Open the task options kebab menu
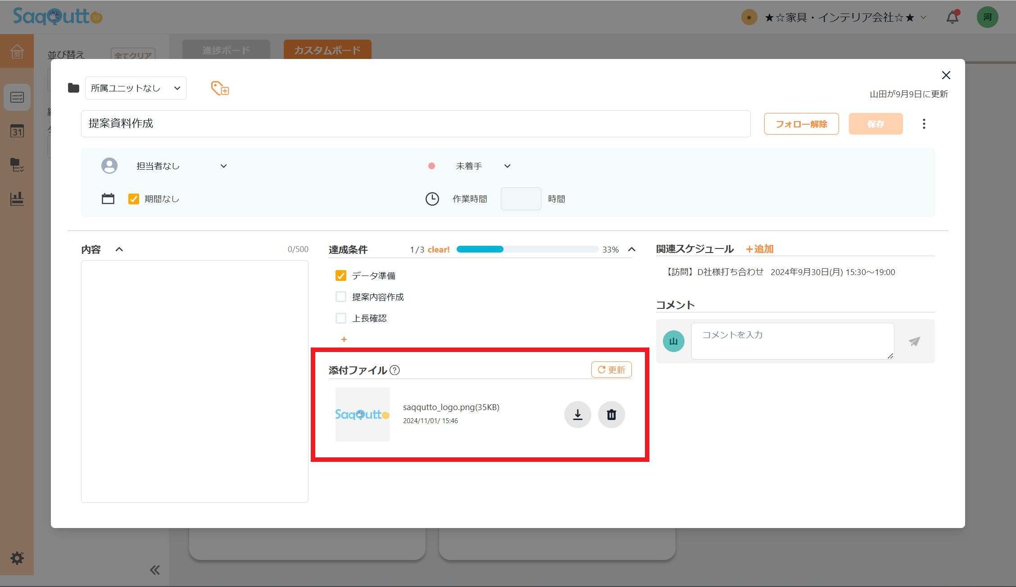This screenshot has width=1016, height=587. pyautogui.click(x=924, y=123)
